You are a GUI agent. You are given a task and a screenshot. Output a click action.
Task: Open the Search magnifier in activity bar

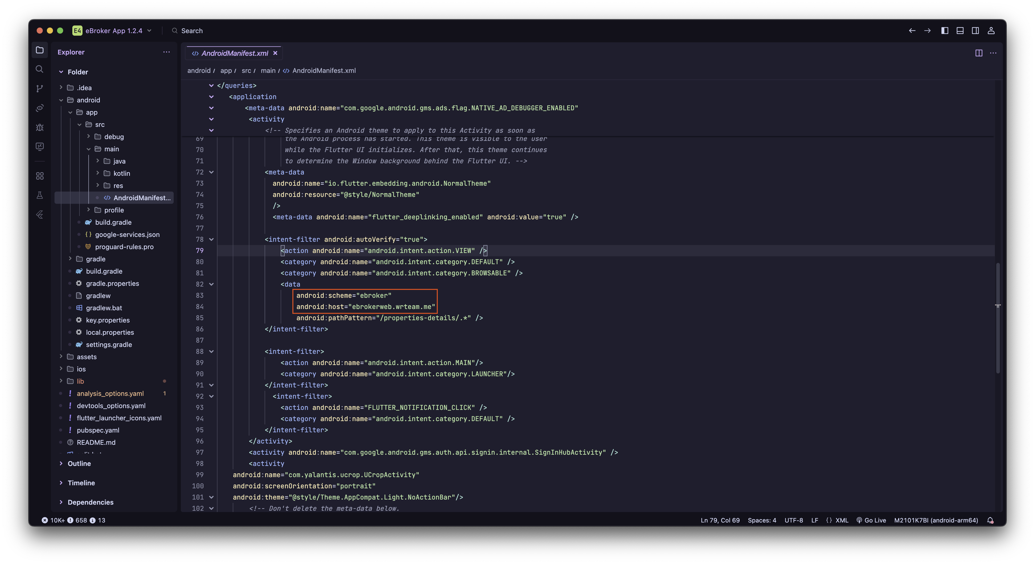pos(39,69)
